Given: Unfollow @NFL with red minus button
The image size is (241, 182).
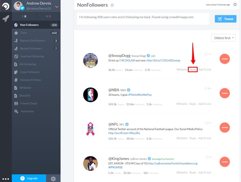Looking at the screenshot, I should pos(225,128).
